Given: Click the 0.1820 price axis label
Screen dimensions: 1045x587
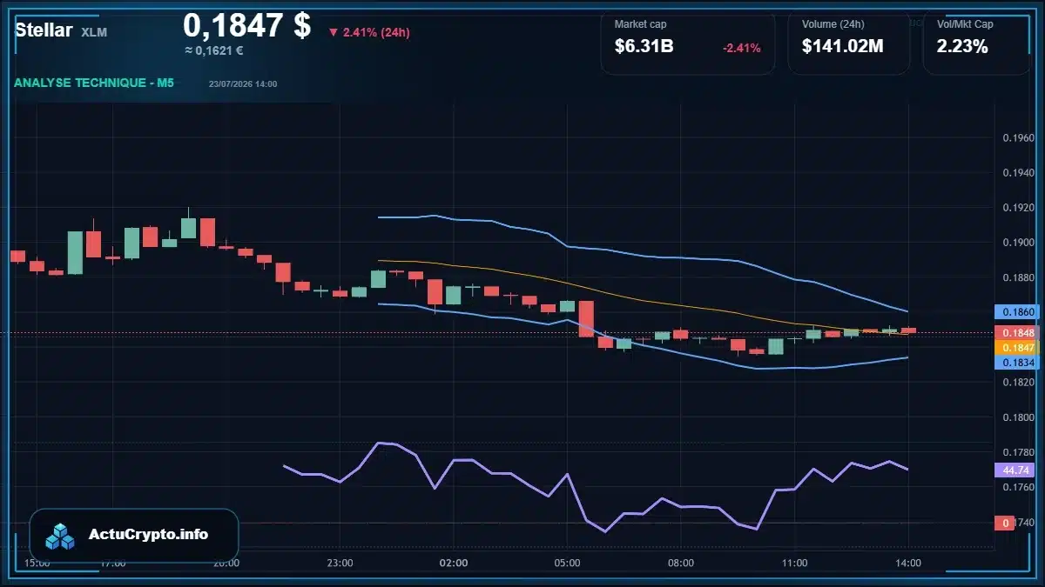Looking at the screenshot, I should tap(1018, 383).
